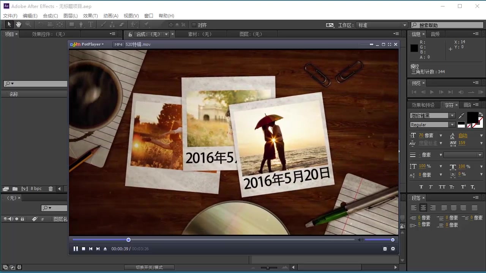The height and width of the screenshot is (273, 486).
Task: Apply Small Caps text style
Action: pos(452,187)
